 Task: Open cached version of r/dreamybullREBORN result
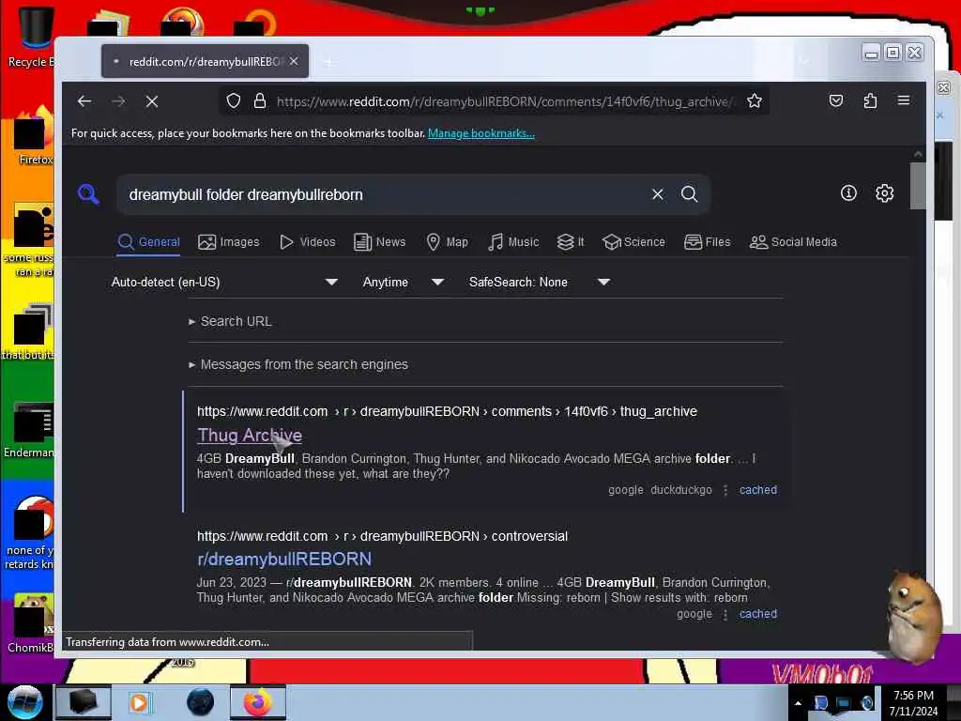click(758, 614)
